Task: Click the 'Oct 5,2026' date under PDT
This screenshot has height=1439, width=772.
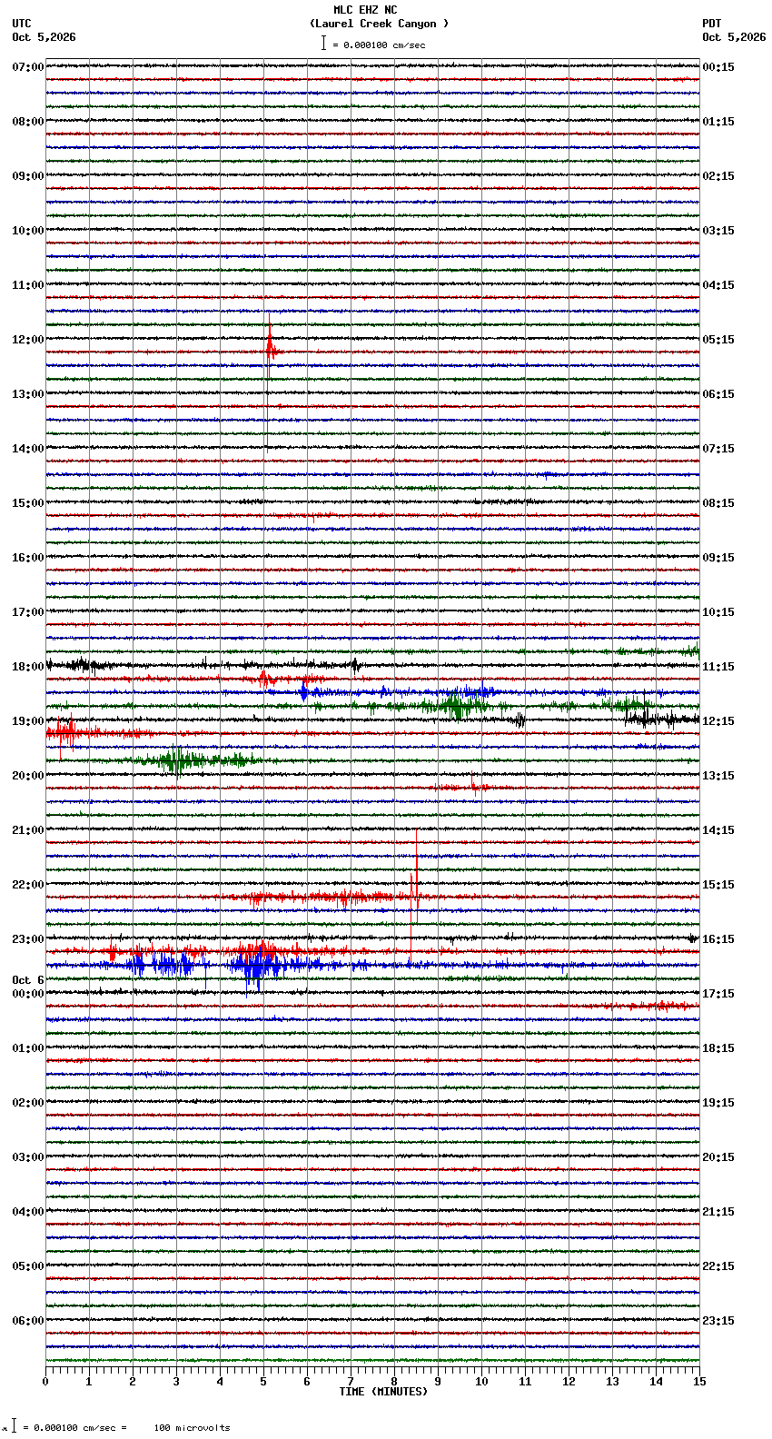Action: point(734,37)
